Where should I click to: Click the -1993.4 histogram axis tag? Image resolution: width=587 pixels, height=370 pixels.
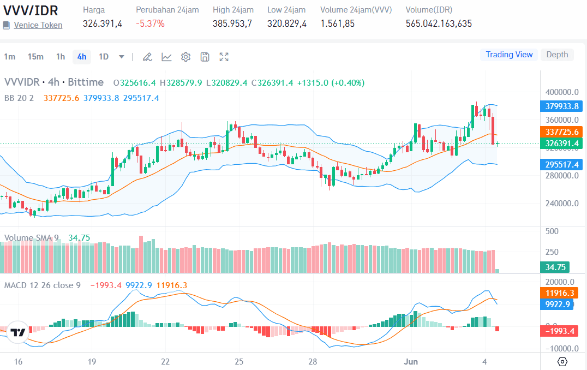click(559, 331)
